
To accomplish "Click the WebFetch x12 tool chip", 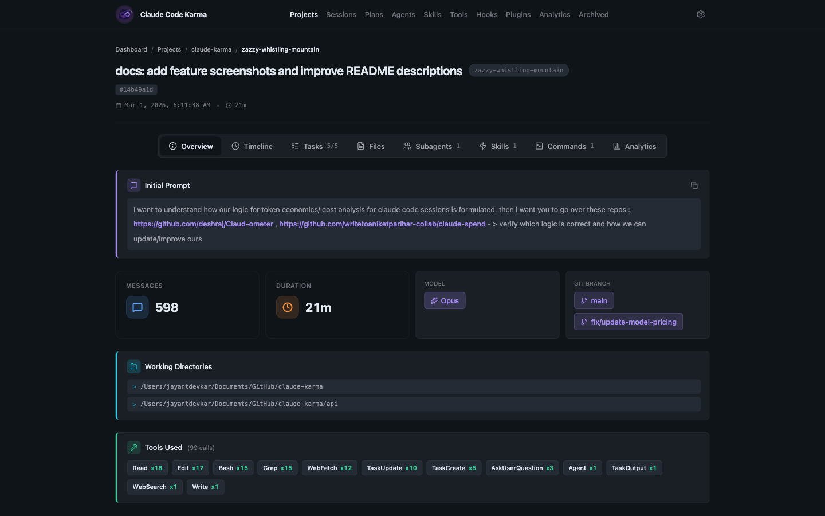I will pyautogui.click(x=329, y=468).
